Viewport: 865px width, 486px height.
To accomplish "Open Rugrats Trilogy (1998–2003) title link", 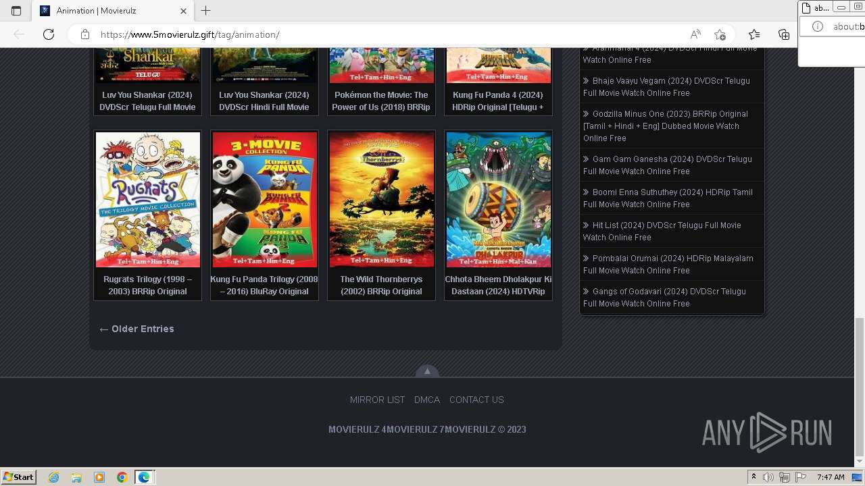I will pyautogui.click(x=147, y=285).
